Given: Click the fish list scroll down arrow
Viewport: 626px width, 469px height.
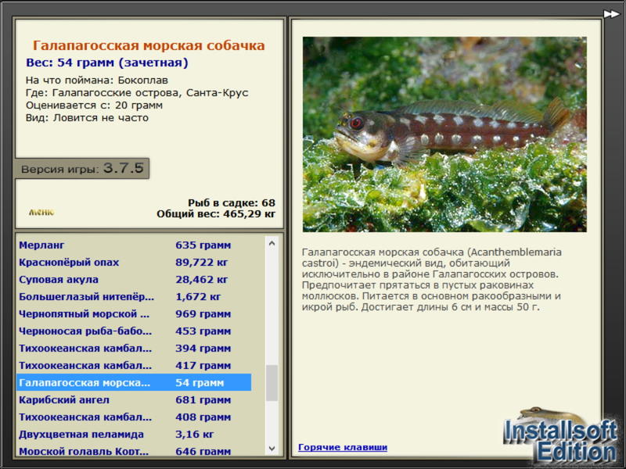Looking at the screenshot, I should 272,448.
